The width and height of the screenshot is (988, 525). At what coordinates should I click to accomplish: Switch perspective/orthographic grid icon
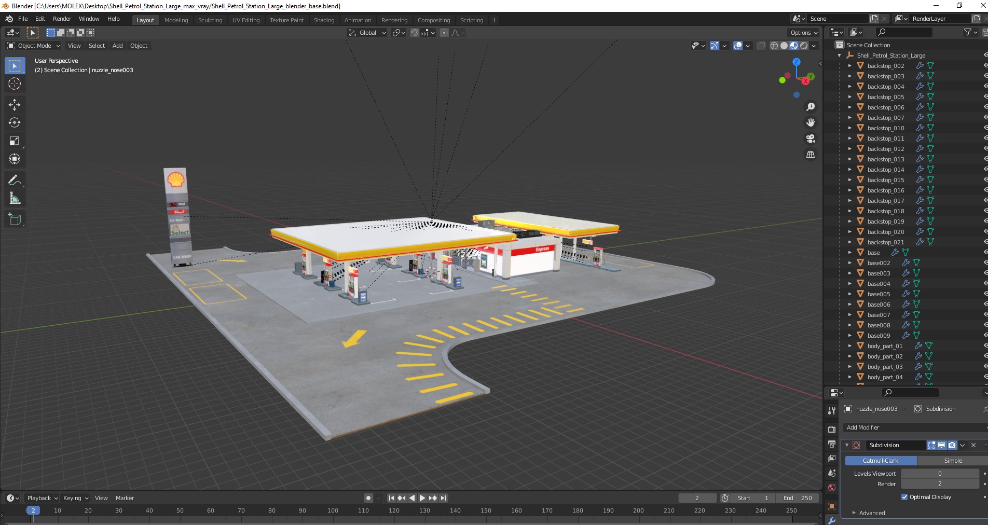(x=811, y=155)
